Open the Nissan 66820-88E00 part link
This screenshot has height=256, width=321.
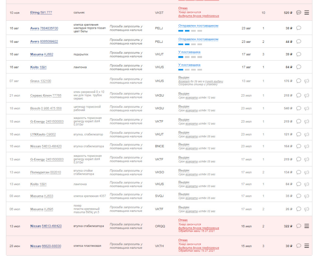[46, 246]
